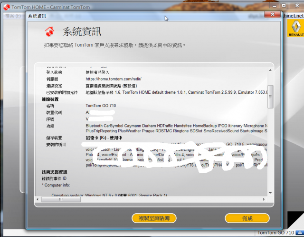
Task: Click the horizontal scrollbar right arrow
Action: [x=264, y=199]
